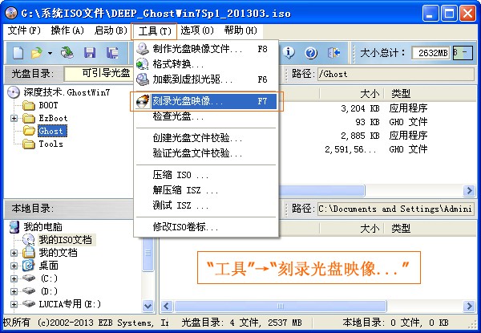This screenshot has height=333, width=481.
Task: Choose 刻录光盘映像... from the Tools menu
Action: [x=188, y=102]
